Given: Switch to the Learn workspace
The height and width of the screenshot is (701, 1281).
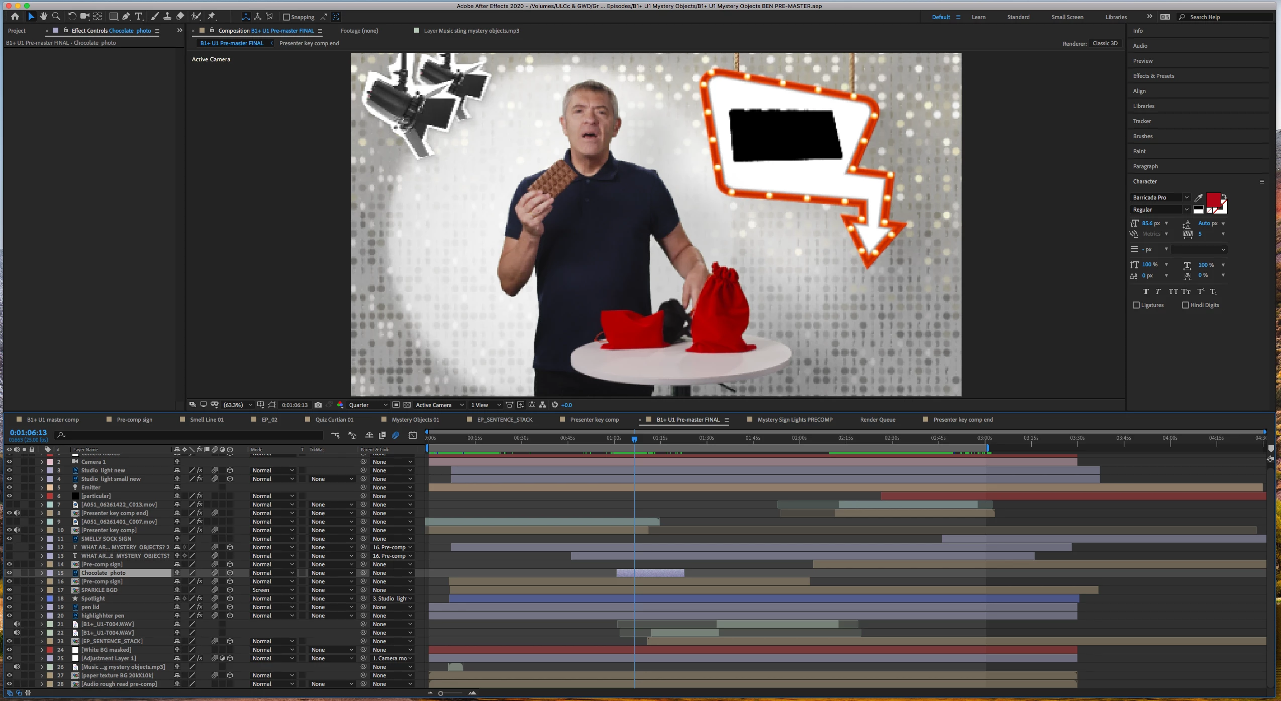Looking at the screenshot, I should tap(978, 17).
